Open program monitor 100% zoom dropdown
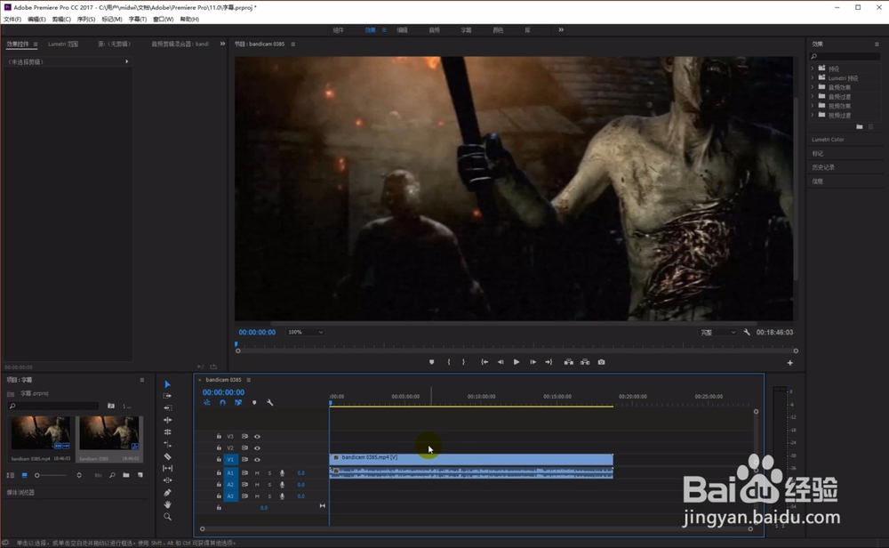The image size is (889, 548). tap(305, 333)
